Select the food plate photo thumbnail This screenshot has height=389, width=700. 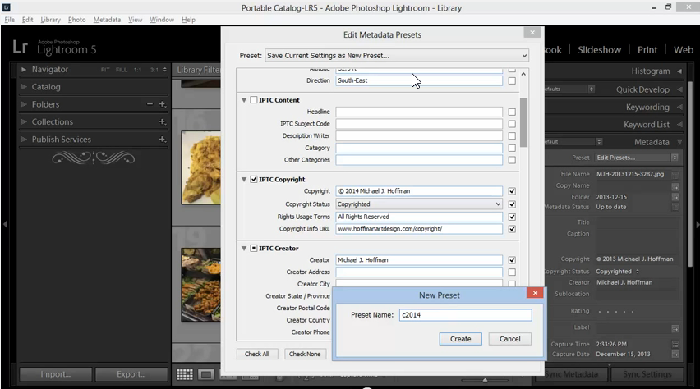201,167
